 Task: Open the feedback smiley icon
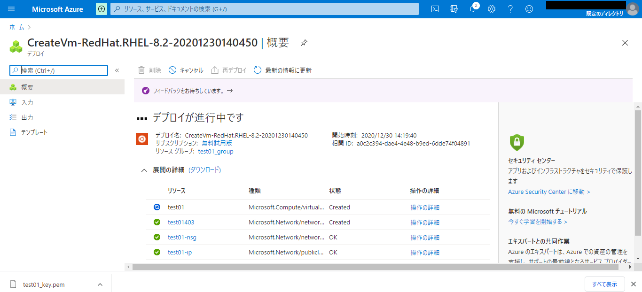[529, 9]
